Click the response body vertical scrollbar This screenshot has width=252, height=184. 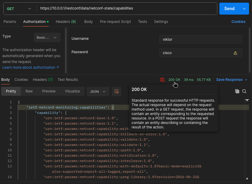247,139
